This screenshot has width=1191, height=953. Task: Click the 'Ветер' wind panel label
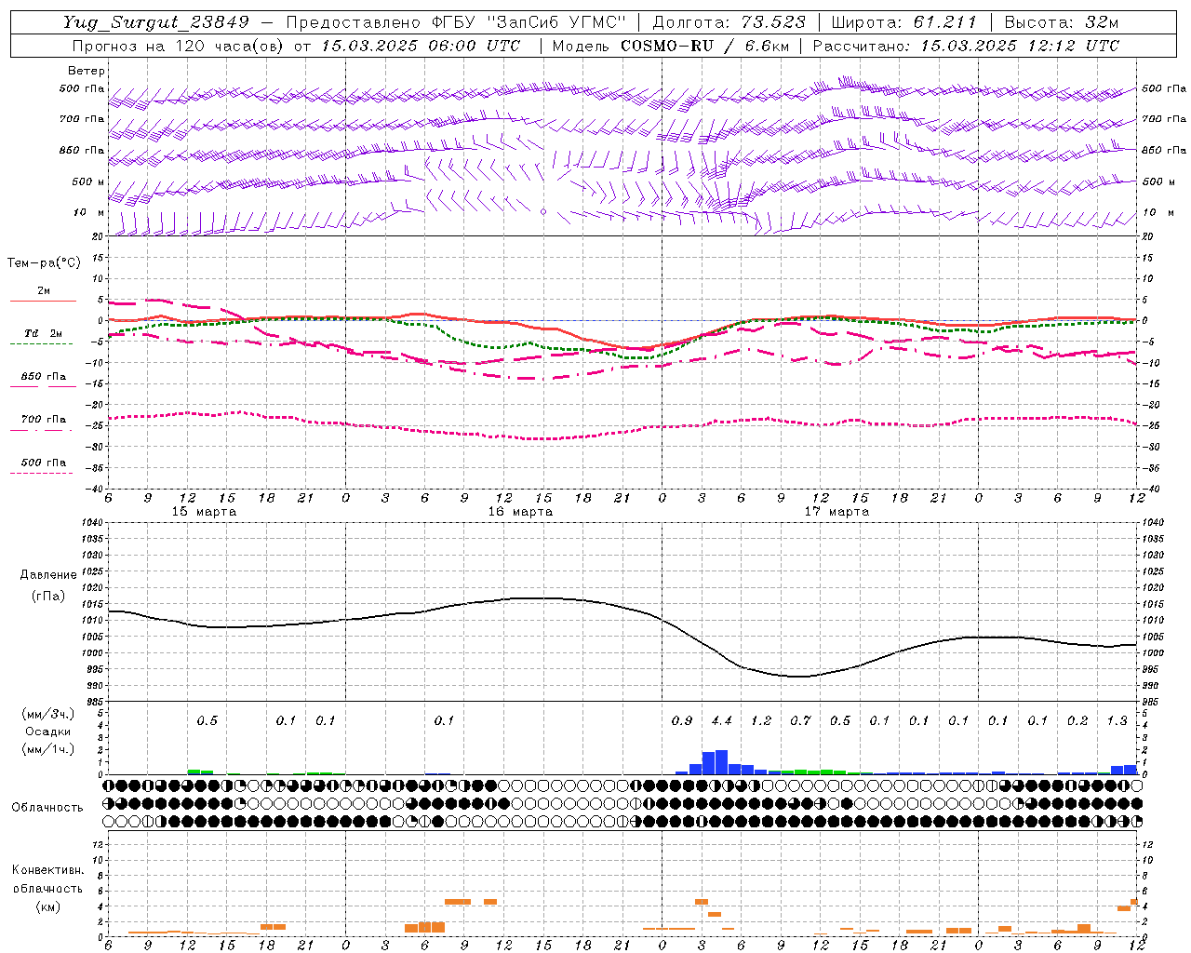click(x=87, y=71)
